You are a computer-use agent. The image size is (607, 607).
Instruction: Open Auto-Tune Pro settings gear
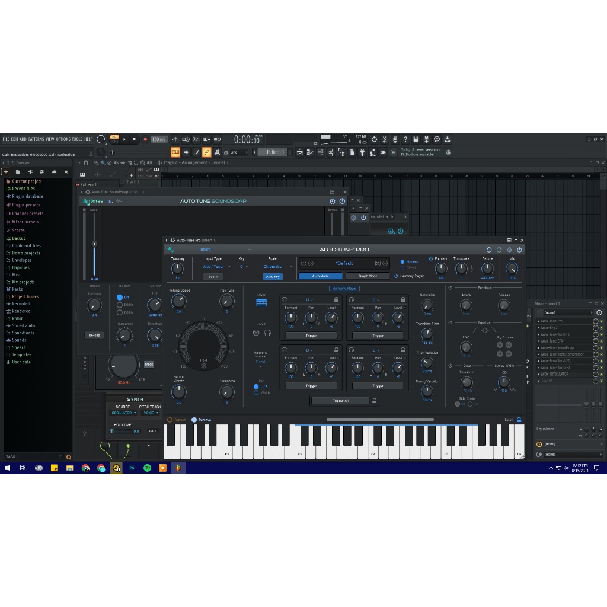509,250
